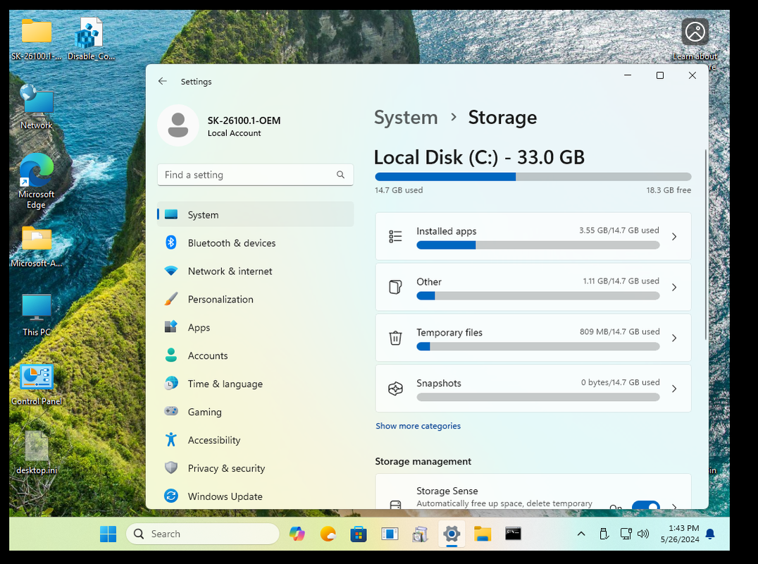Select the Time & language clock icon
Viewport: 758px width, 564px height.
coord(171,383)
